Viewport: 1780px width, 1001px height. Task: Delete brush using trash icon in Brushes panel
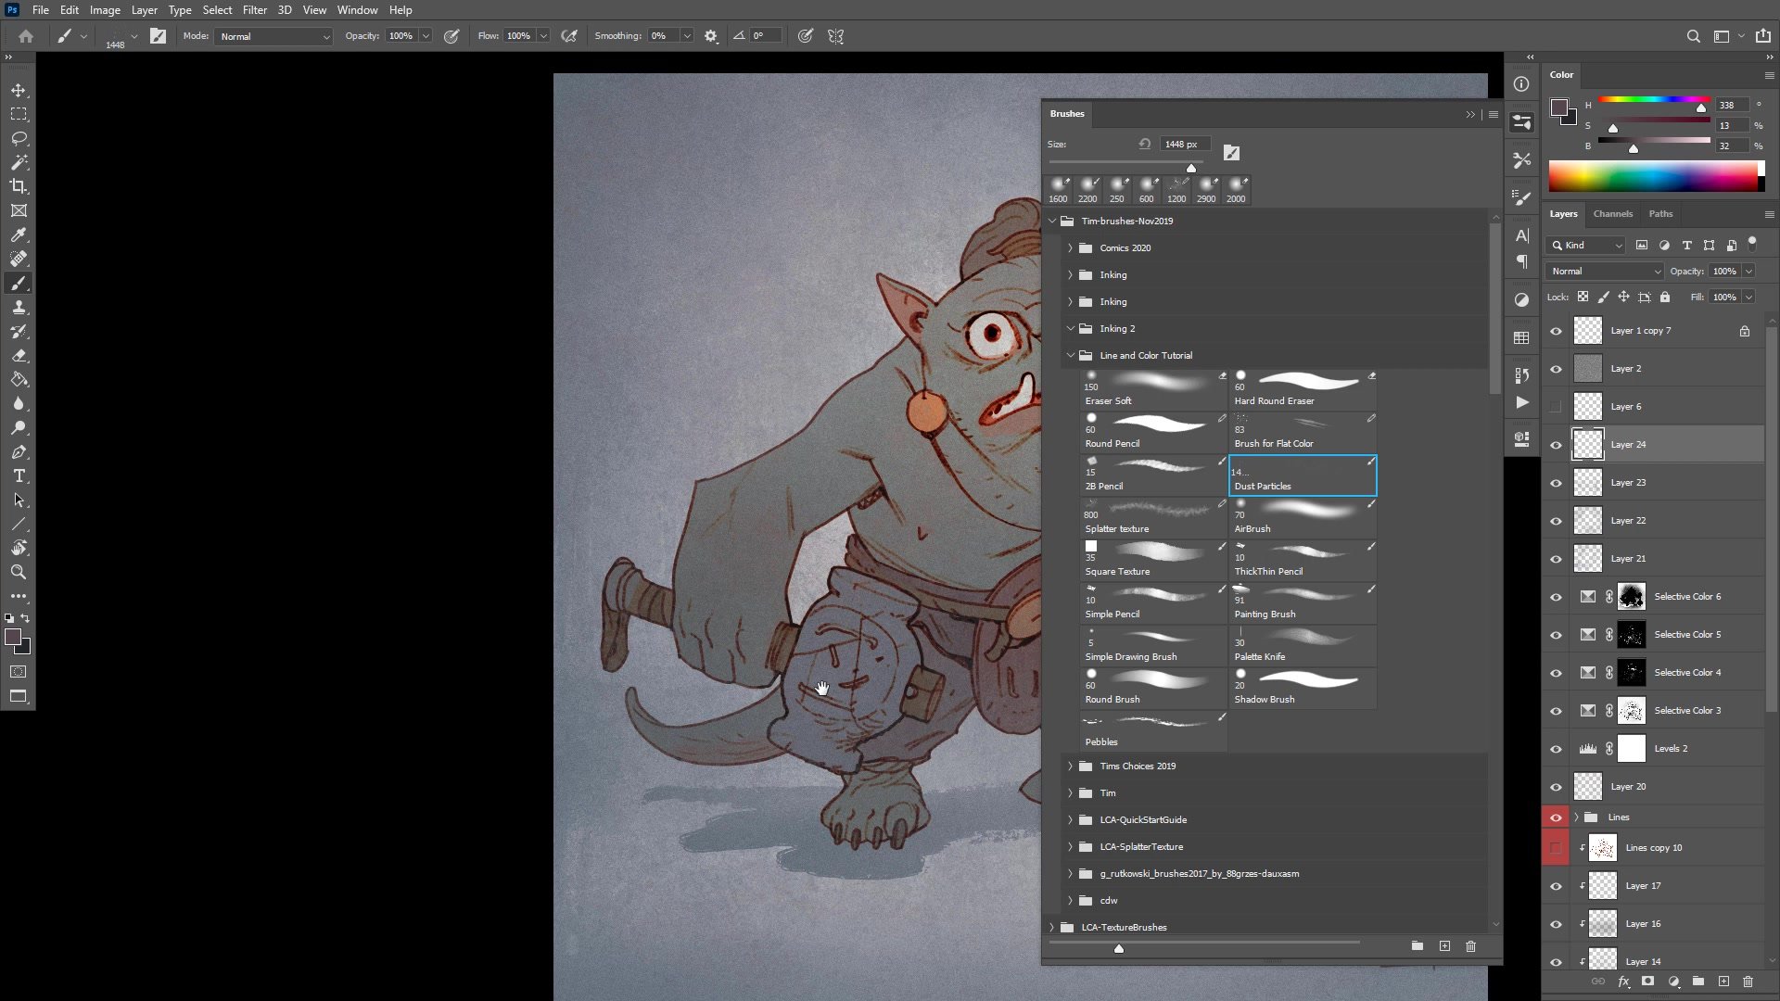1470,946
